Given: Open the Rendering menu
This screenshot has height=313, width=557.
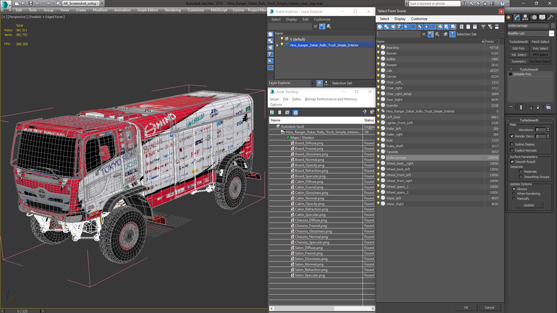Looking at the screenshot, I should click(x=173, y=10).
